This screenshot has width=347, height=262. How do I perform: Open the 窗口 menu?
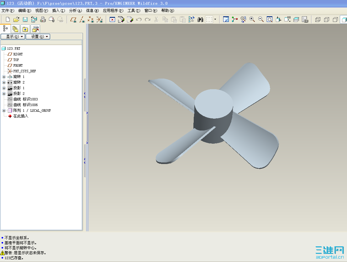point(151,11)
